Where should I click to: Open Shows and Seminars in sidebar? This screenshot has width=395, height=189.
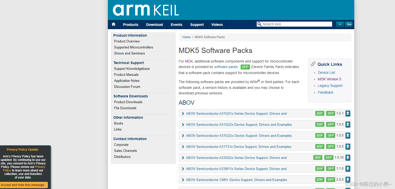[x=129, y=53]
